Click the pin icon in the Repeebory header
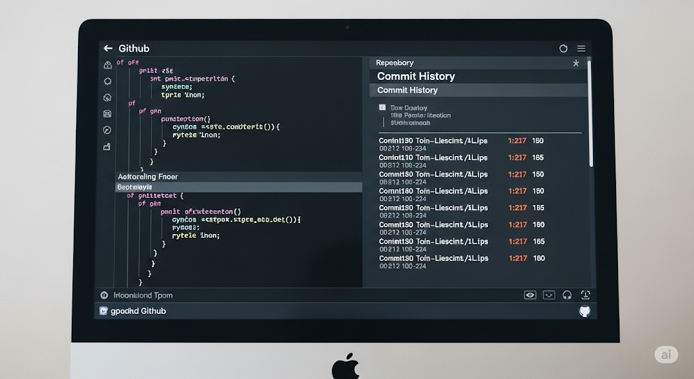Screen dimensions: 694x379 [576, 63]
